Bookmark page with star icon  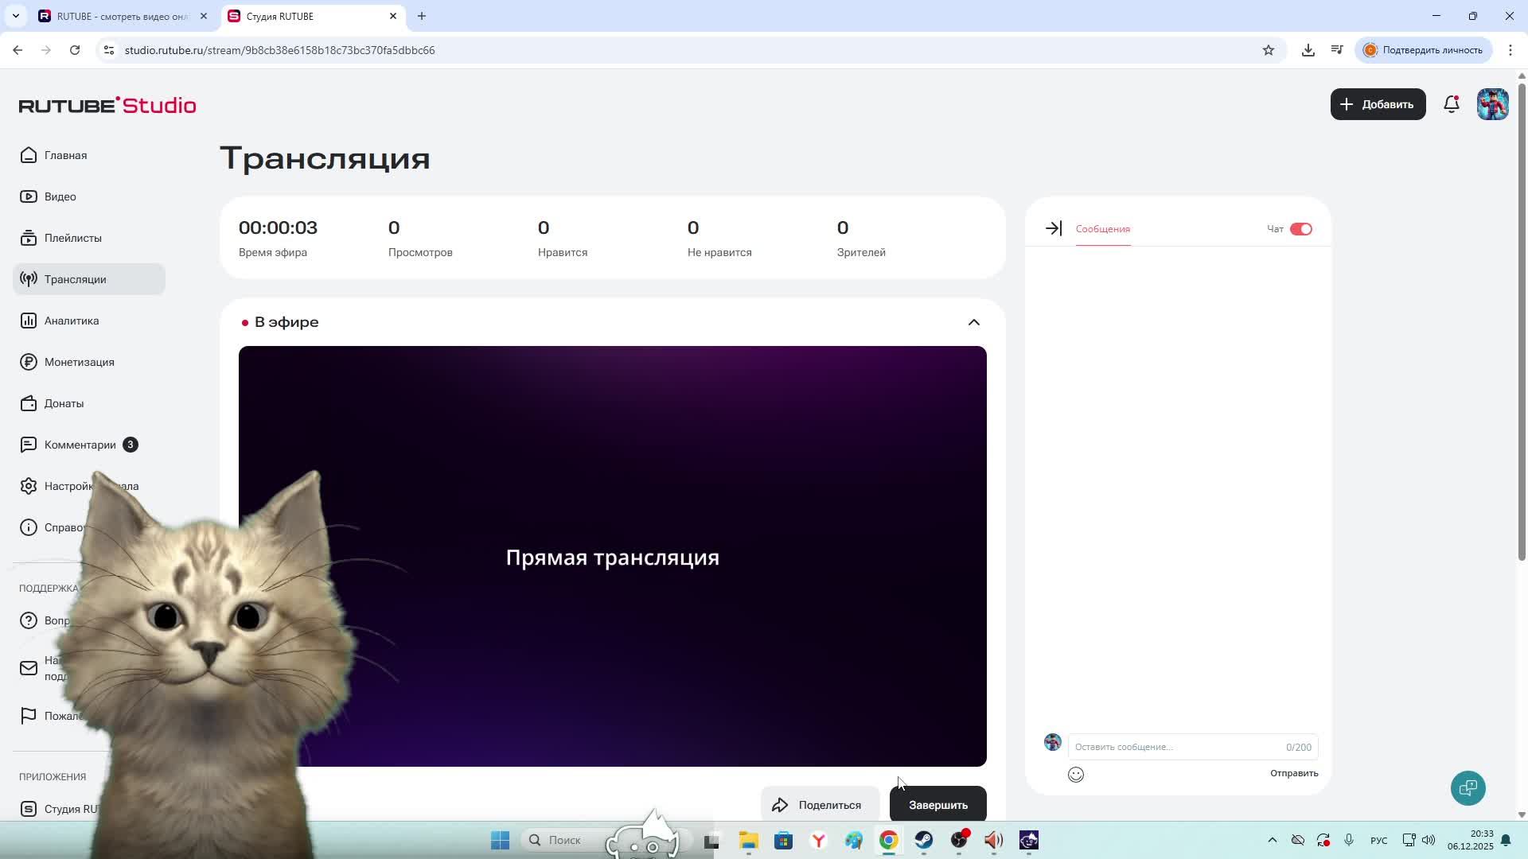[1268, 50]
